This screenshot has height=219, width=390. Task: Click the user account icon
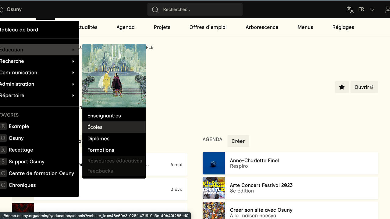point(387,9)
